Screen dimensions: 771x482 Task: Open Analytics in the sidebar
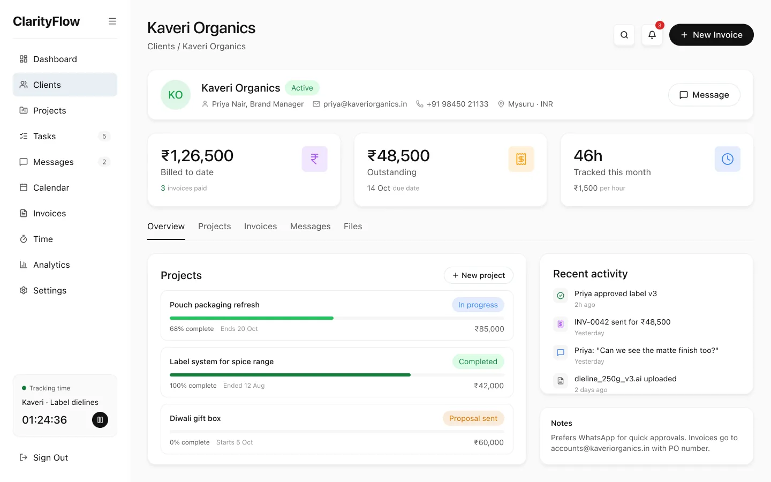(65, 265)
